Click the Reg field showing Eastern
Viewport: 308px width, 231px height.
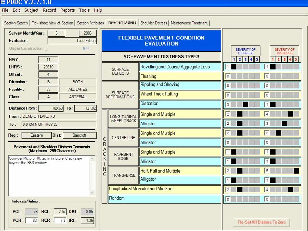[37, 135]
